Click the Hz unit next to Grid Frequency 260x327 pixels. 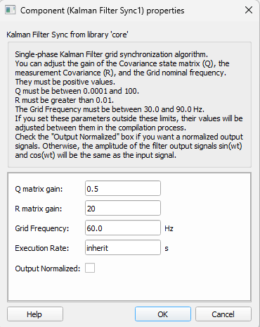169,228
